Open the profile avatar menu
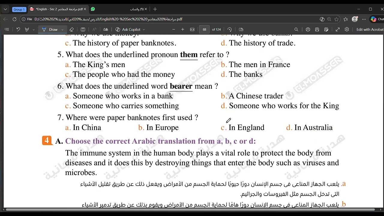 click(x=355, y=19)
